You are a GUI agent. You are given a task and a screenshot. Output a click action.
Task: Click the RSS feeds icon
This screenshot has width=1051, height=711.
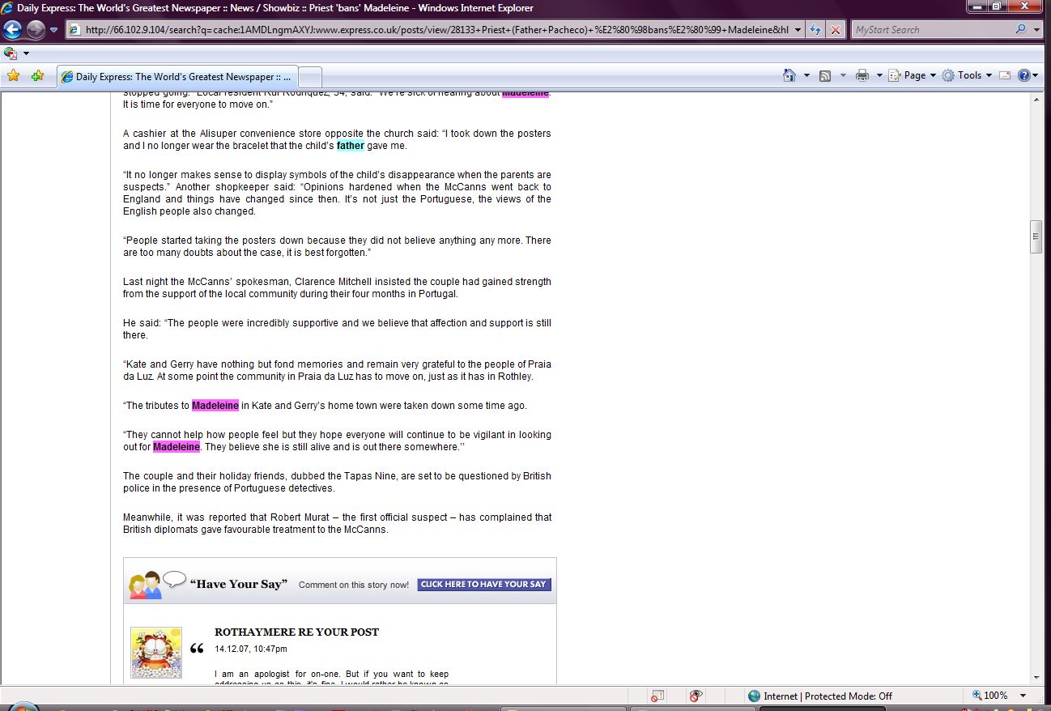tap(825, 75)
